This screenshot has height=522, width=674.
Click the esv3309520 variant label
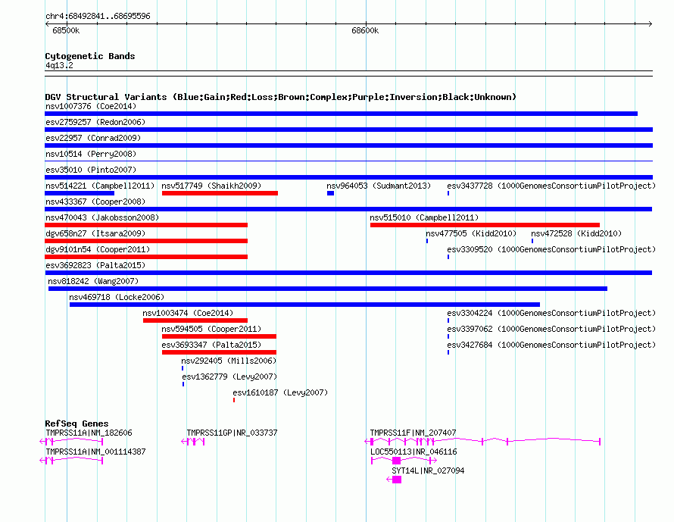(x=551, y=249)
